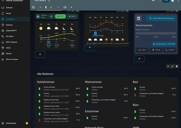
Task: Click the MQTT Explorer sidebar icon
Action: pyautogui.click(x=3, y=42)
